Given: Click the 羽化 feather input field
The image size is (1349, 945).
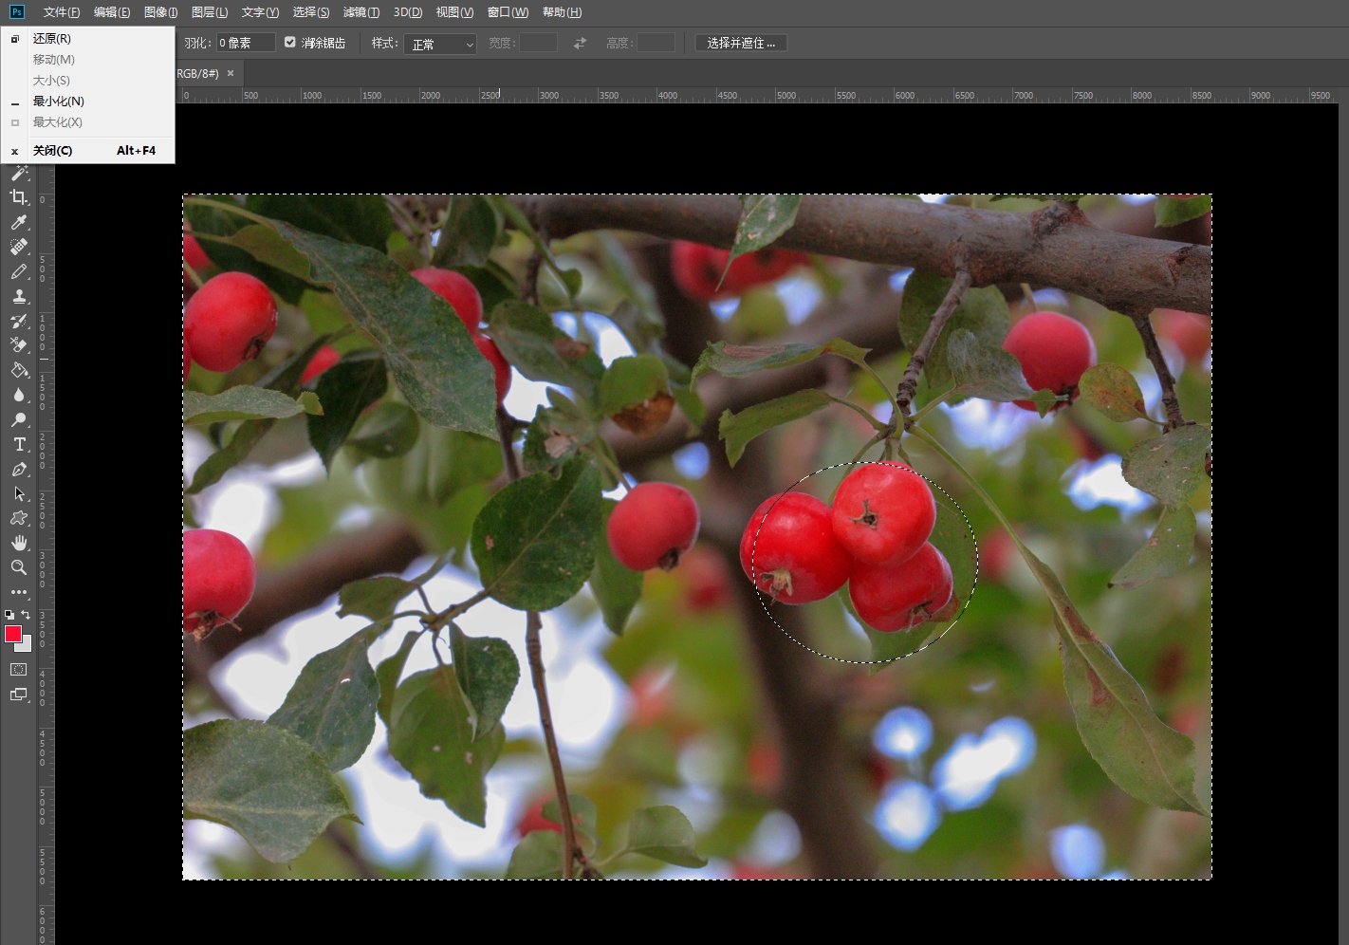Looking at the screenshot, I should (x=245, y=43).
